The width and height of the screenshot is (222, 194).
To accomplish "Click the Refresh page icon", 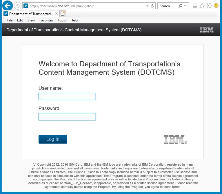I will click(x=152, y=6).
